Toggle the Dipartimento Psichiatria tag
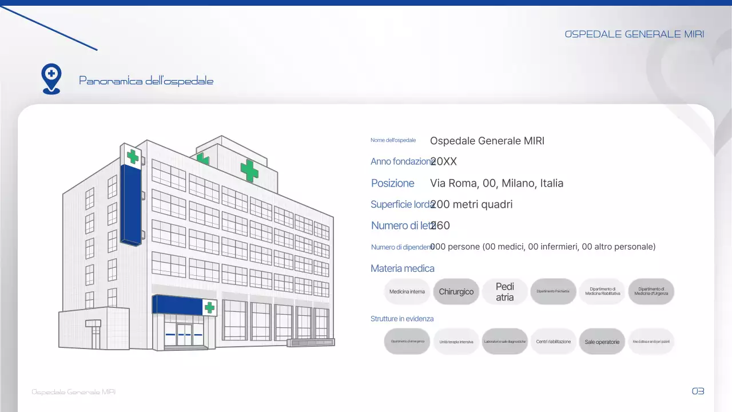Viewport: 732px width, 412px height. (553, 291)
